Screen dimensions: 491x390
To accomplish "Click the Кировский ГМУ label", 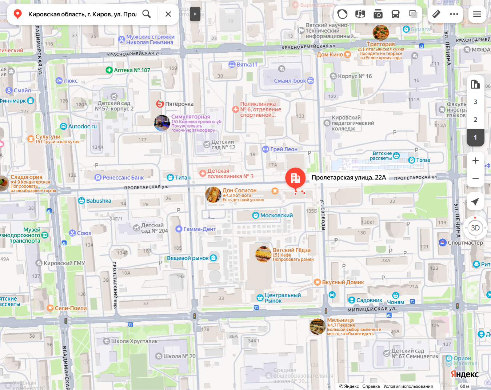I will pyautogui.click(x=64, y=263).
